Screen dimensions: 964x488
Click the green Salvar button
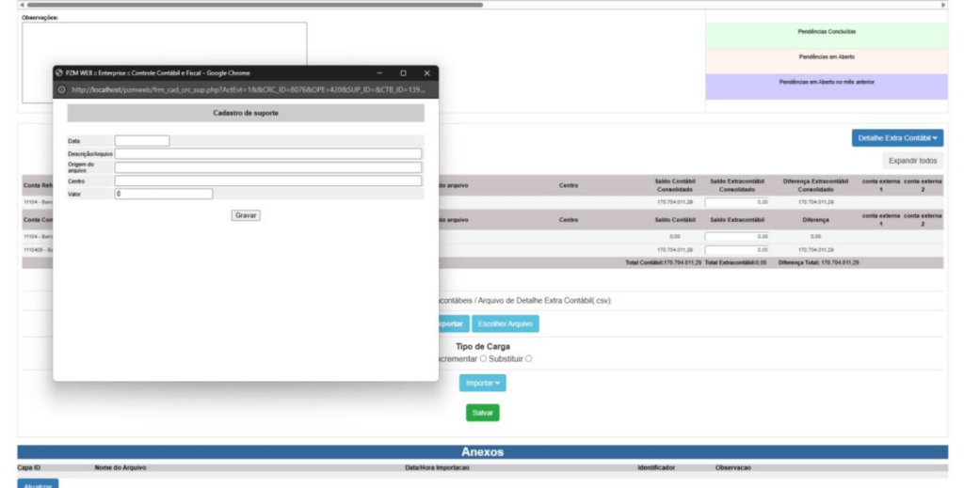482,413
